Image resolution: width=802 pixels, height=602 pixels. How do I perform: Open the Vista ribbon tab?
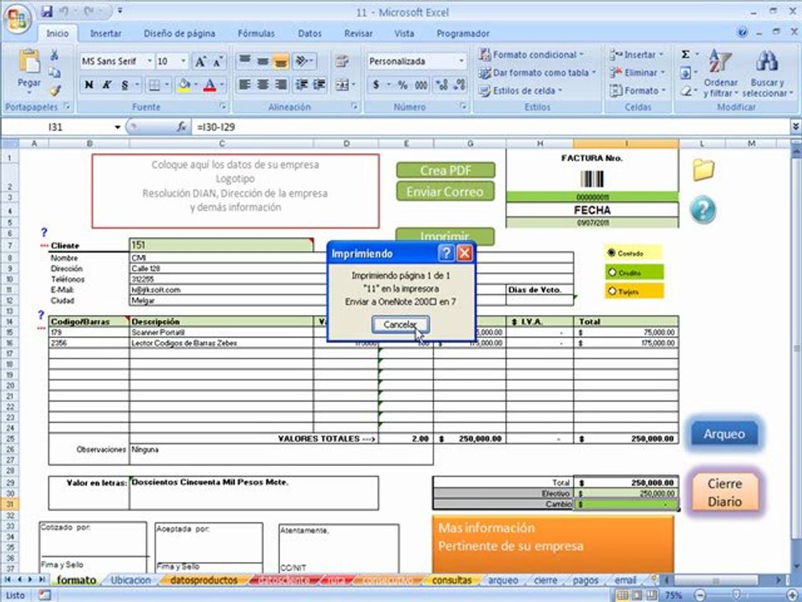(404, 33)
